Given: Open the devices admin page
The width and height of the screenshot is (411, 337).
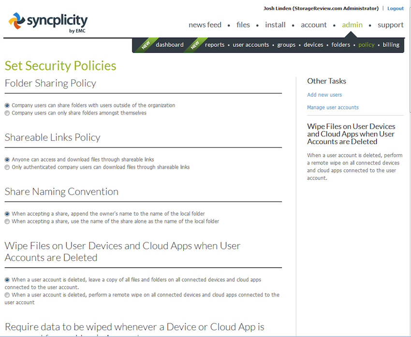Looking at the screenshot, I should tap(313, 45).
